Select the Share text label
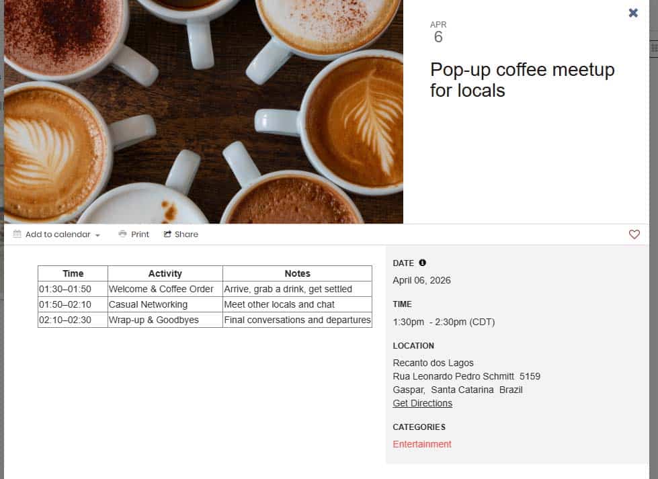 (x=186, y=234)
